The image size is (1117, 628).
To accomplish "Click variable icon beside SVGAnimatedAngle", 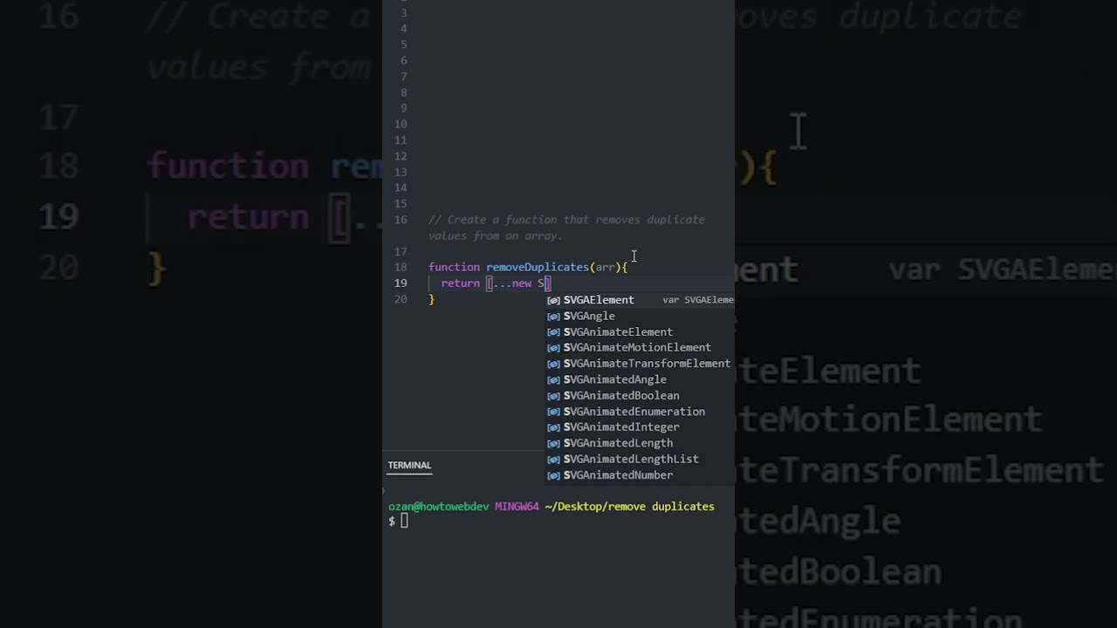I will (x=553, y=379).
